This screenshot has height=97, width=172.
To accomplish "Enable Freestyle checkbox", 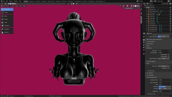I will [148, 75].
